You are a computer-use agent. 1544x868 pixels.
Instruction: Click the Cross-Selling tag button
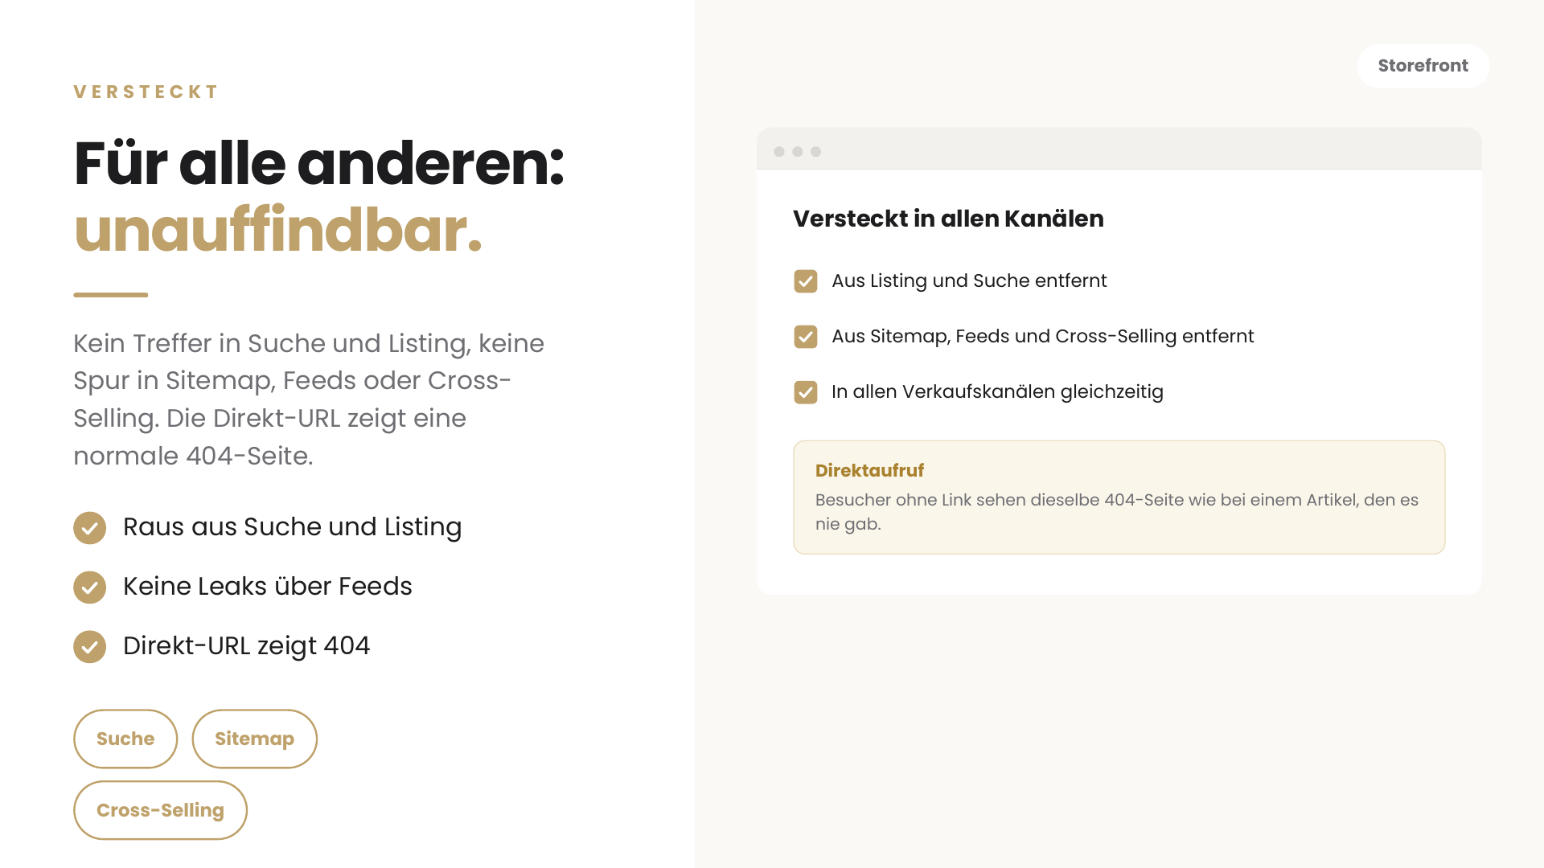(x=160, y=810)
